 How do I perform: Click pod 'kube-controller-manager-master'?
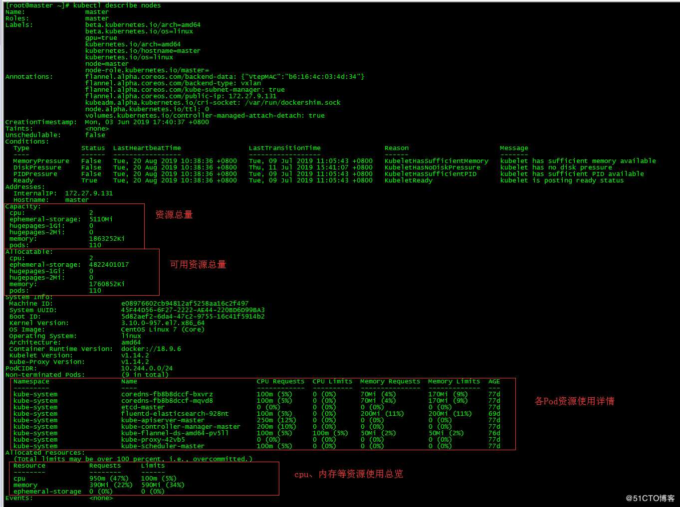(181, 427)
